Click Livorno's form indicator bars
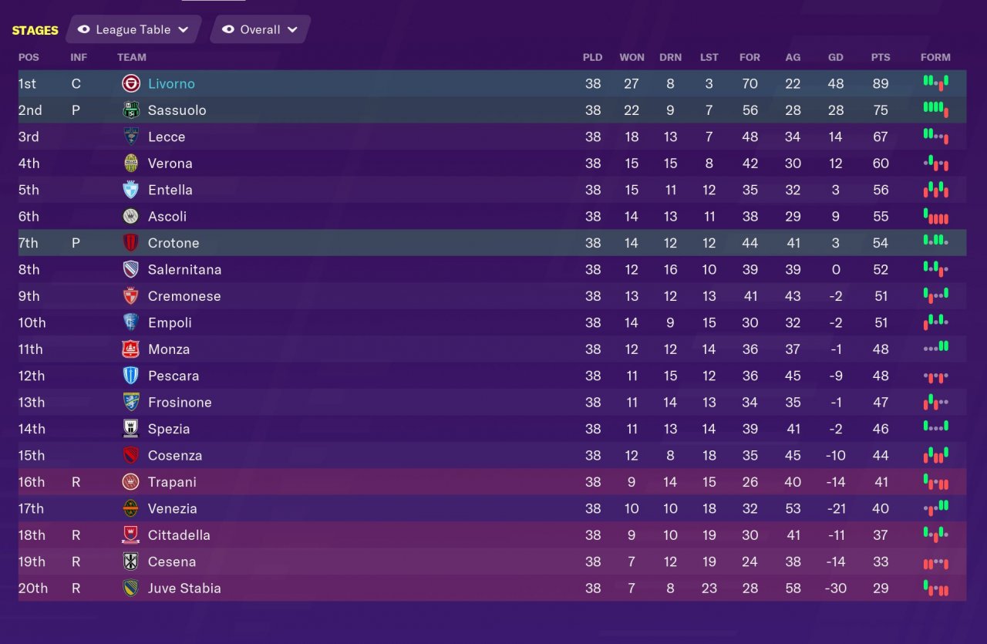The height and width of the screenshot is (644, 987). tap(935, 83)
